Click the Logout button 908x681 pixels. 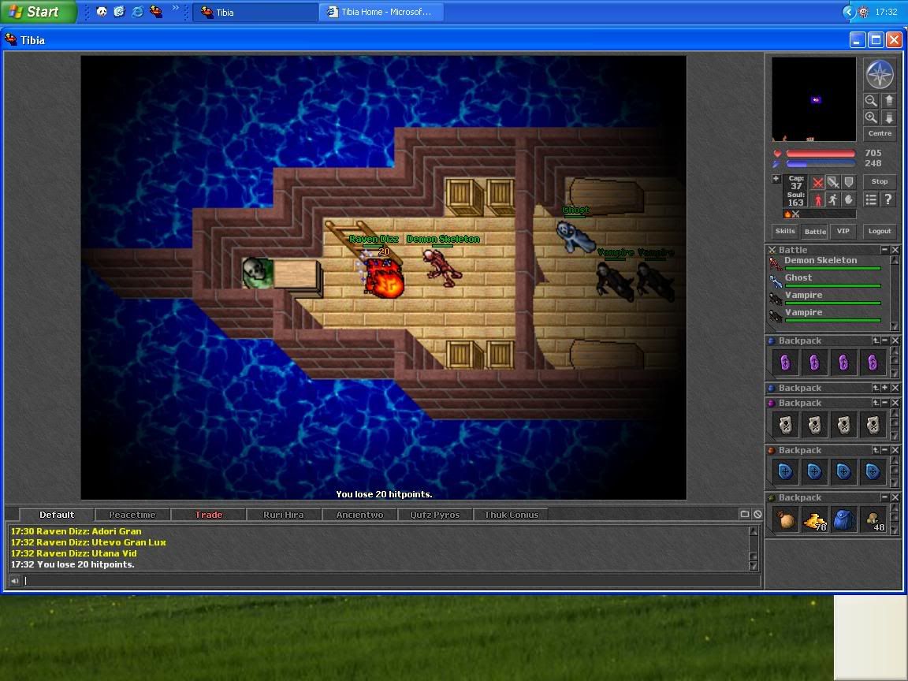[x=880, y=231]
